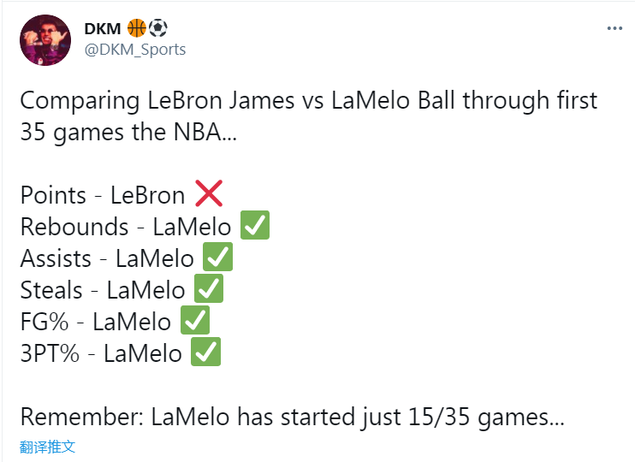
Task: Click the basketball emoji beside DKM
Action: (137, 28)
